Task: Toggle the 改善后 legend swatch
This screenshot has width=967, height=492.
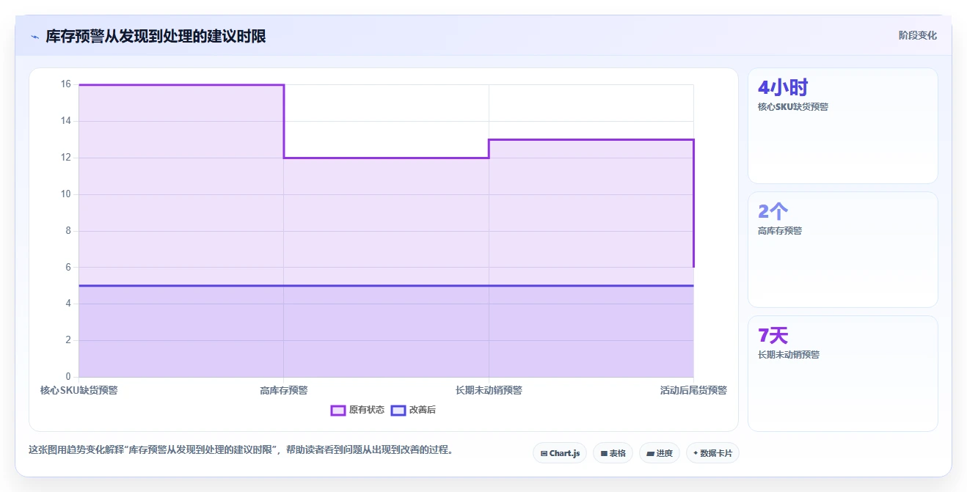Action: tap(398, 410)
